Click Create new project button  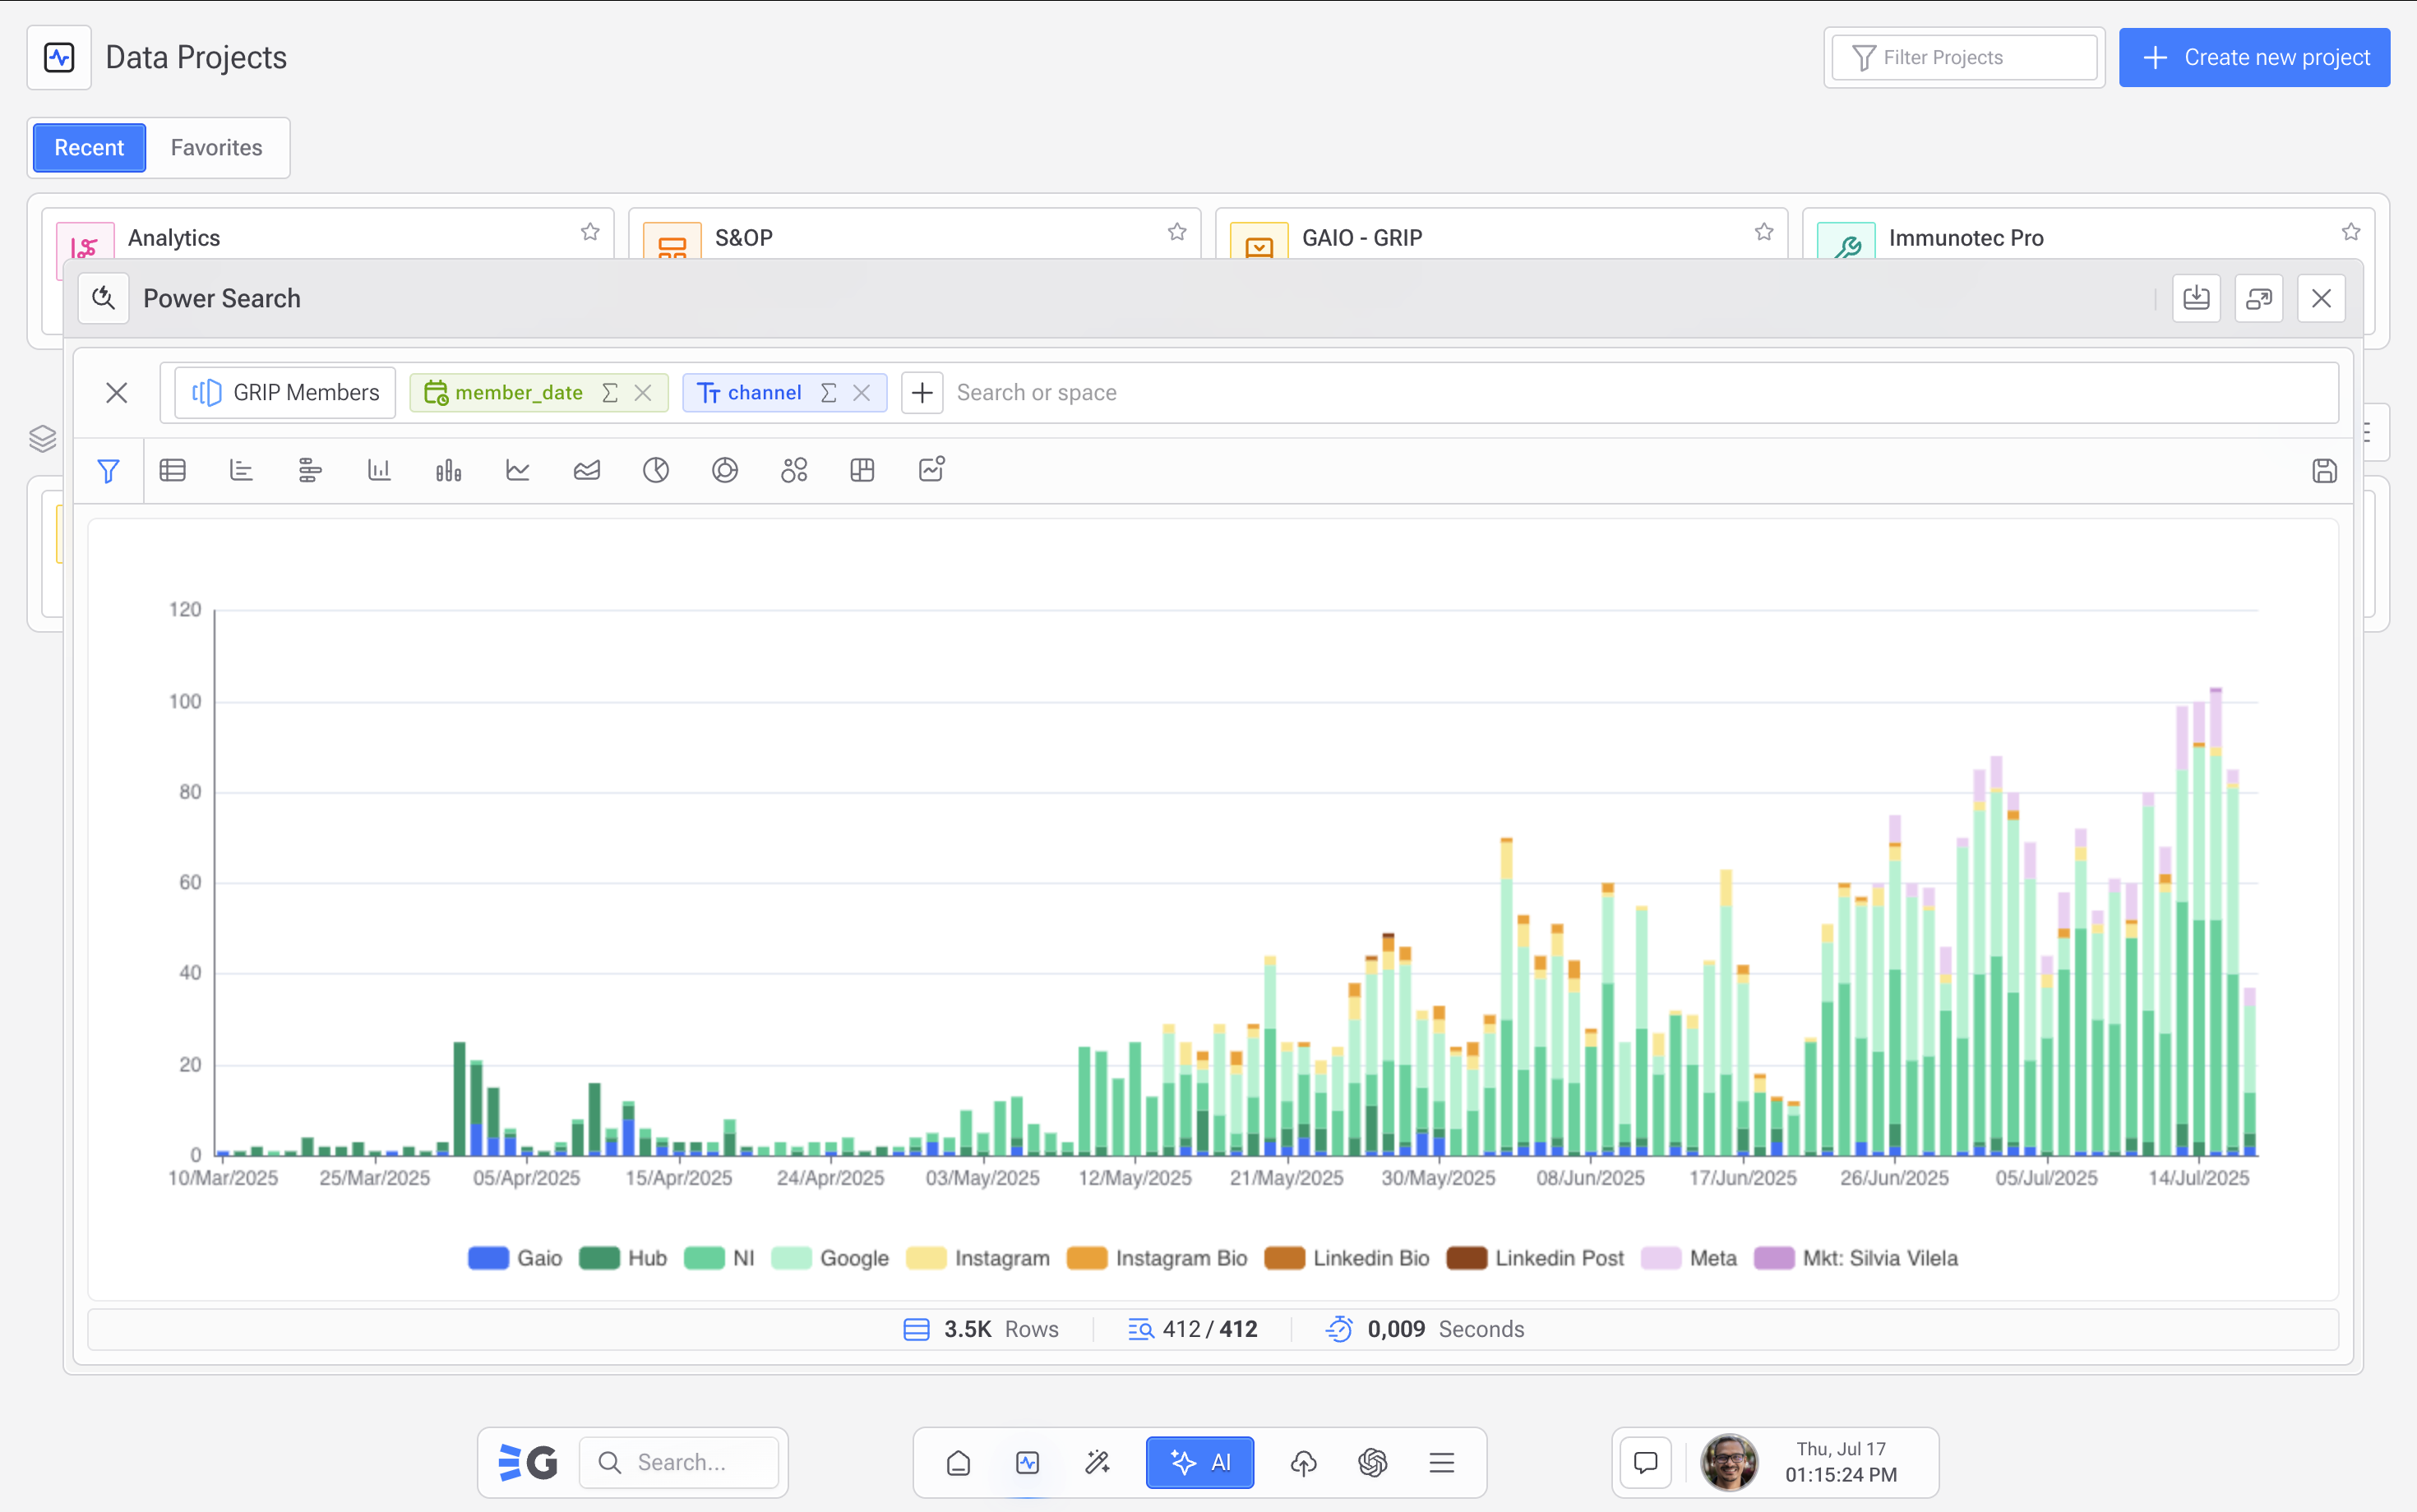click(2254, 58)
